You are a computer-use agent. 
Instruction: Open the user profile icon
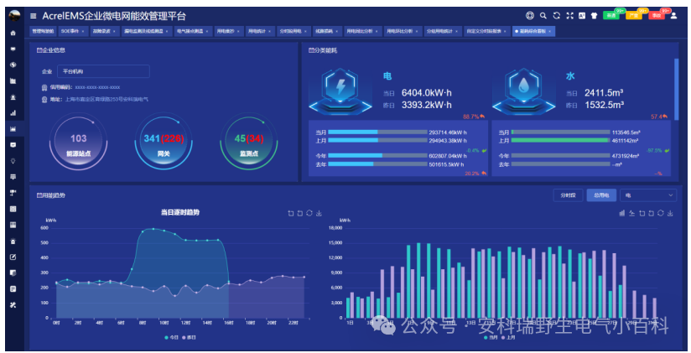673,15
